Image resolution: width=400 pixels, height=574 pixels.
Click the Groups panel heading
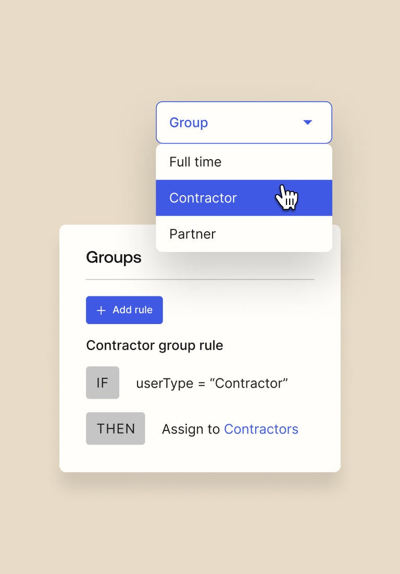(x=114, y=257)
